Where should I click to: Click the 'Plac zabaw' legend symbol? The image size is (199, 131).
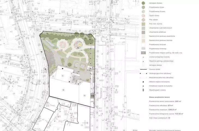(x=143, y=20)
